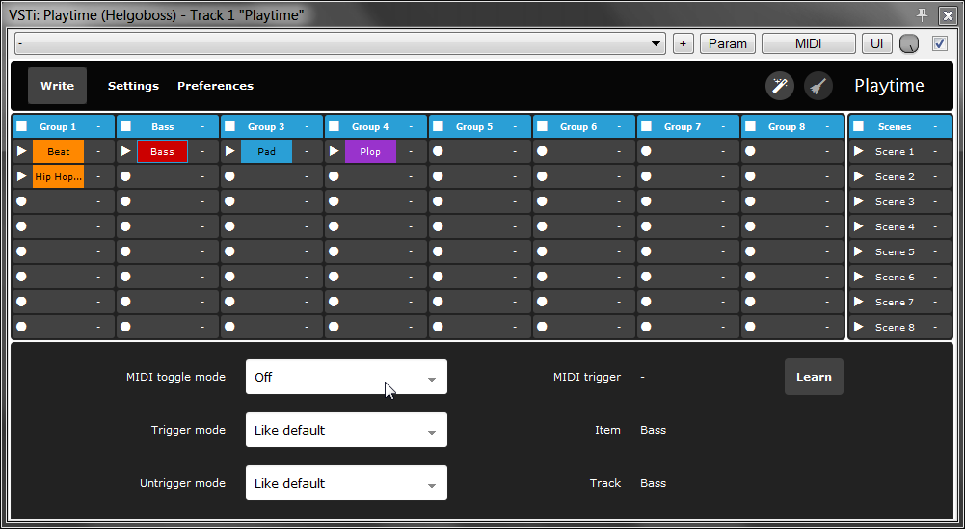Toggle the Group 8 header checkbox
This screenshot has height=529, width=965.
[750, 126]
